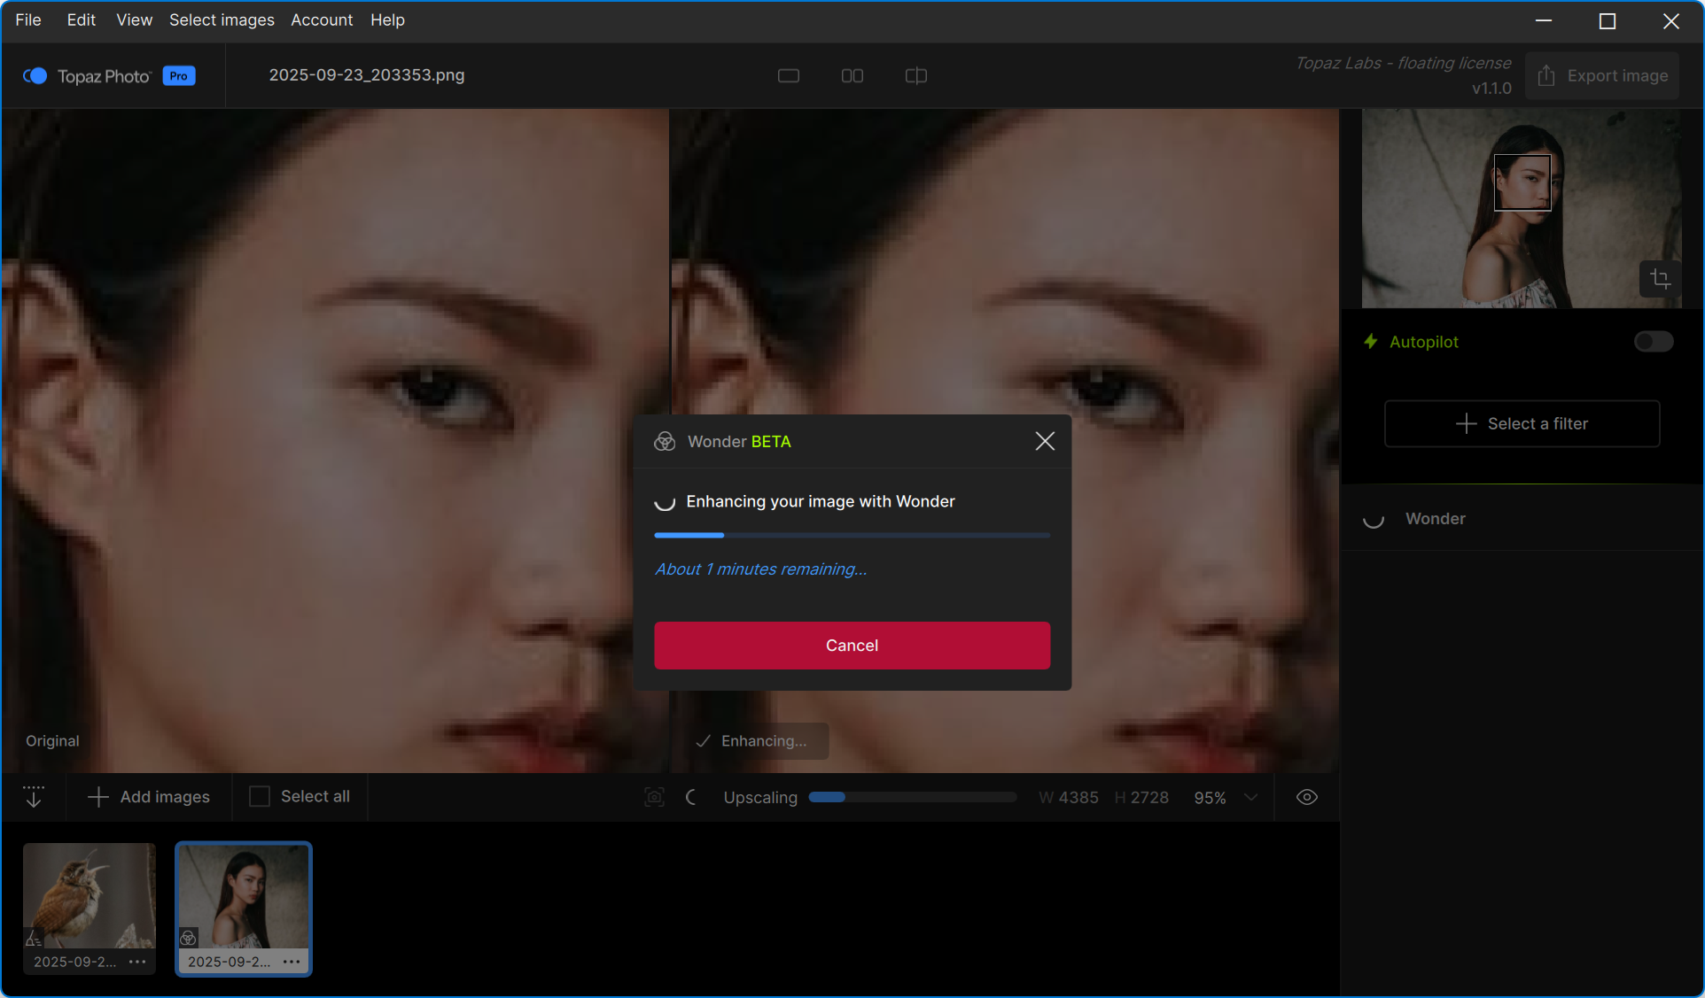1705x998 pixels.
Task: Open the Account menu
Action: click(x=322, y=19)
